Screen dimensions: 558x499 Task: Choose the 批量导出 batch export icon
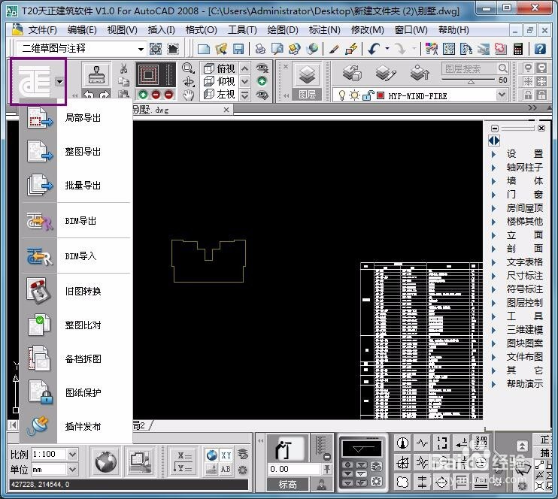[x=40, y=186]
